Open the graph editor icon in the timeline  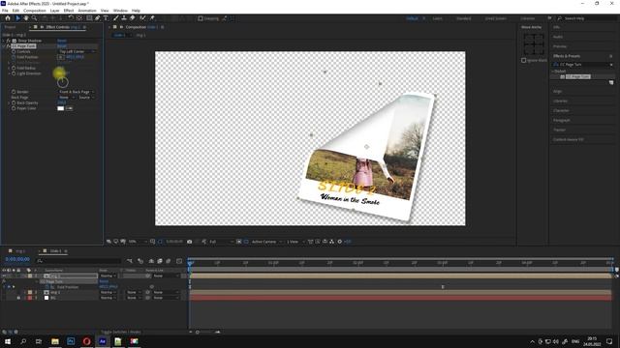(179, 261)
